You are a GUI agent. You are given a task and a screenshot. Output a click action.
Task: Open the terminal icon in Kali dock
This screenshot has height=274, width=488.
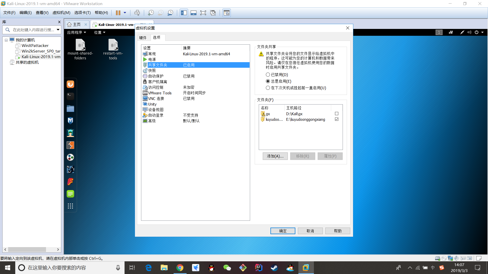click(x=70, y=96)
